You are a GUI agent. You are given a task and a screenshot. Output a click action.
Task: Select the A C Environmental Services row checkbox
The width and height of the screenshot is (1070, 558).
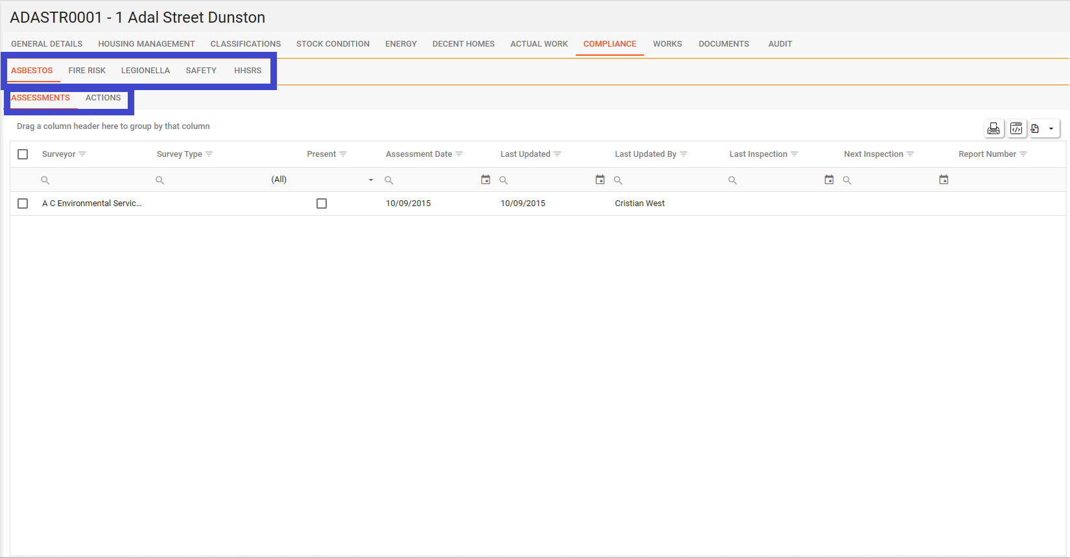23,203
